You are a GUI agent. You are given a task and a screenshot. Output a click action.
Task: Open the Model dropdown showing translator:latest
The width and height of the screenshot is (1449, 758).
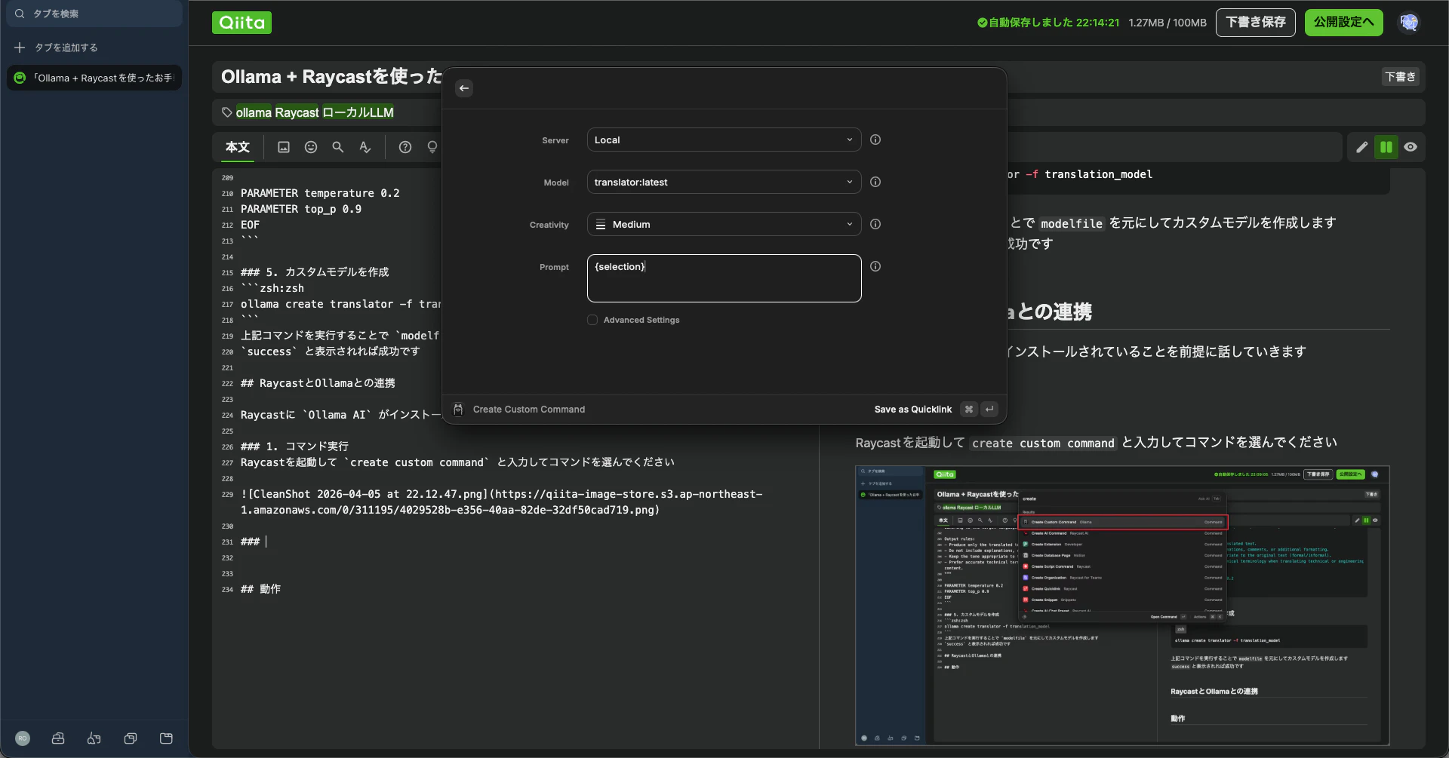tap(724, 182)
